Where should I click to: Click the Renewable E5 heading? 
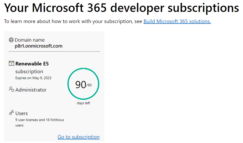pos(32,64)
